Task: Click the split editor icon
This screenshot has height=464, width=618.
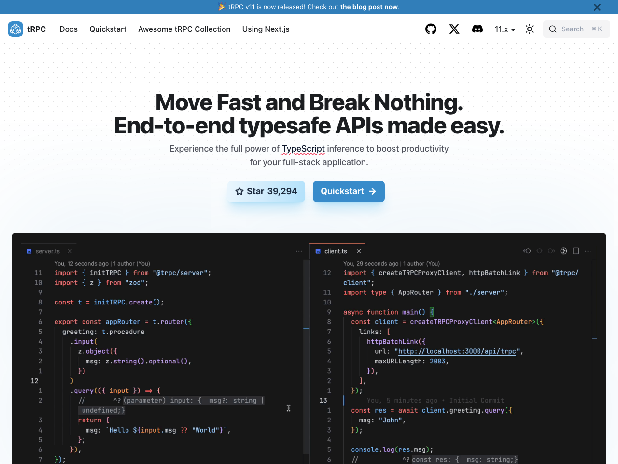Action: point(576,251)
